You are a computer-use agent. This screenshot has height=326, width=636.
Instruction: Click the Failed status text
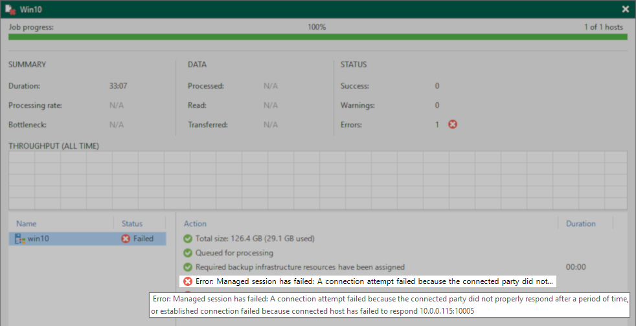pyautogui.click(x=144, y=239)
